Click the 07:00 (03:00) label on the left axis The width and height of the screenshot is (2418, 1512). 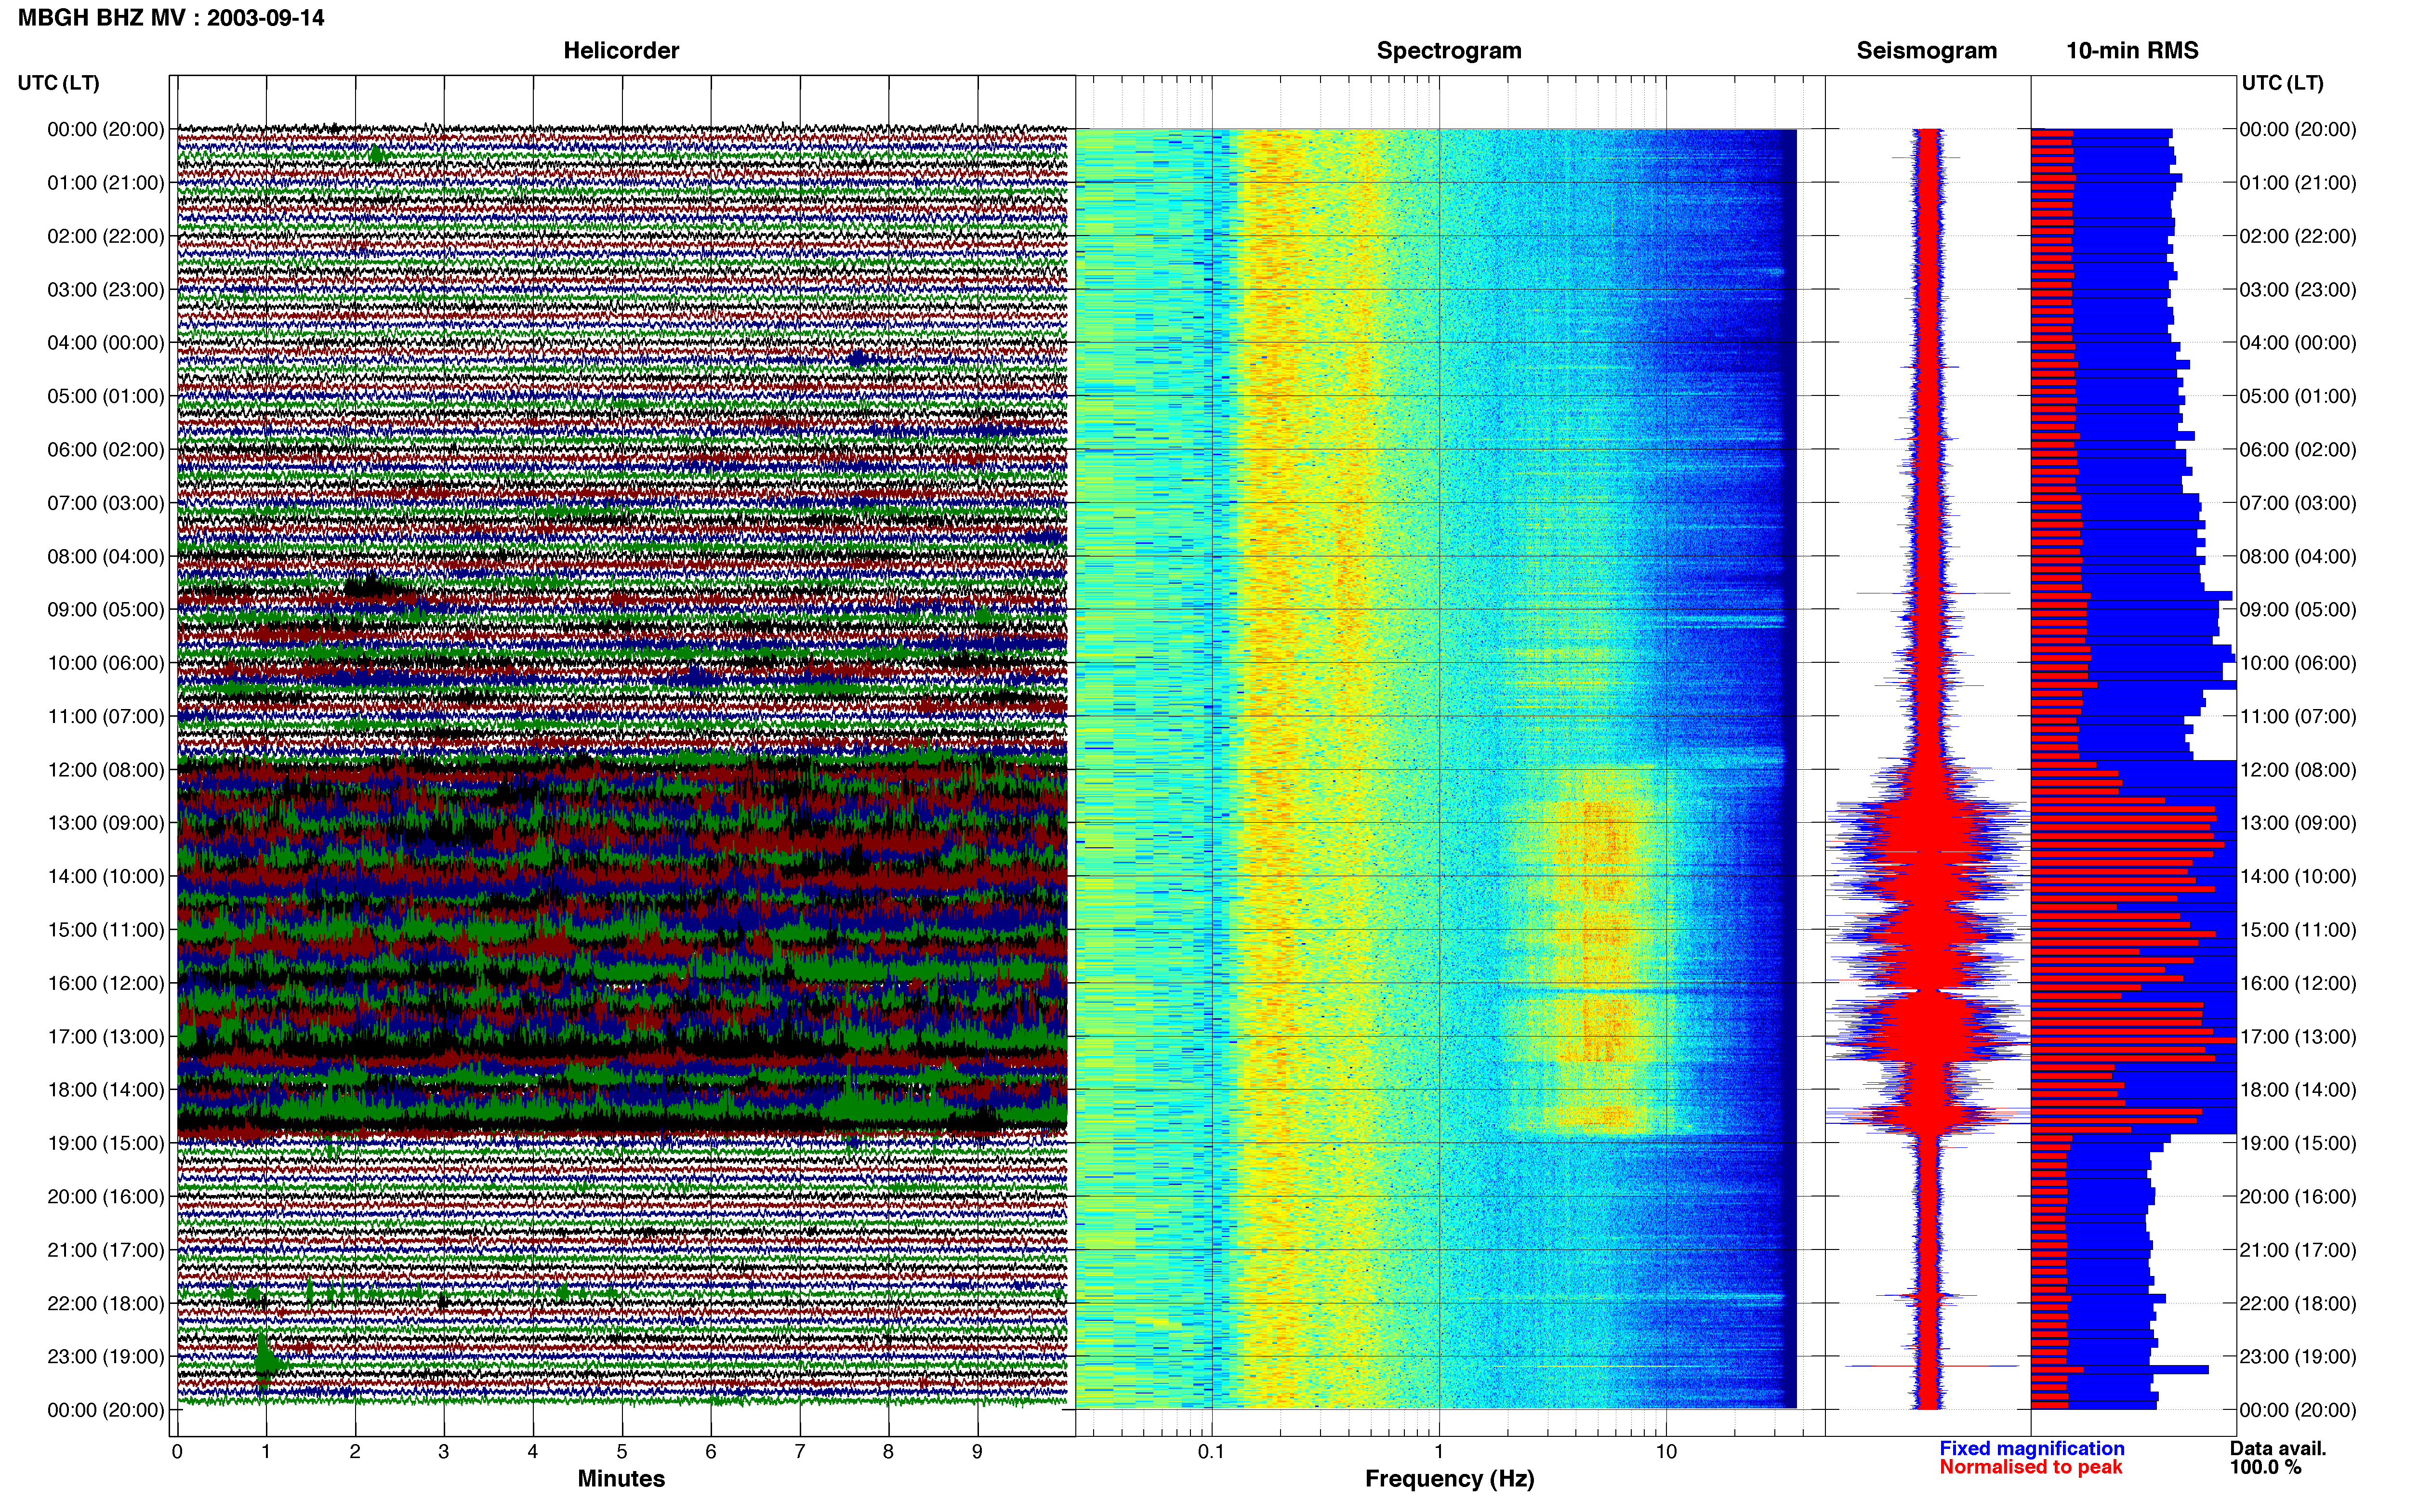(x=106, y=503)
